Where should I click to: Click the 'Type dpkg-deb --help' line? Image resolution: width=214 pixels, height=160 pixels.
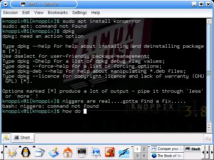(x=94, y=71)
